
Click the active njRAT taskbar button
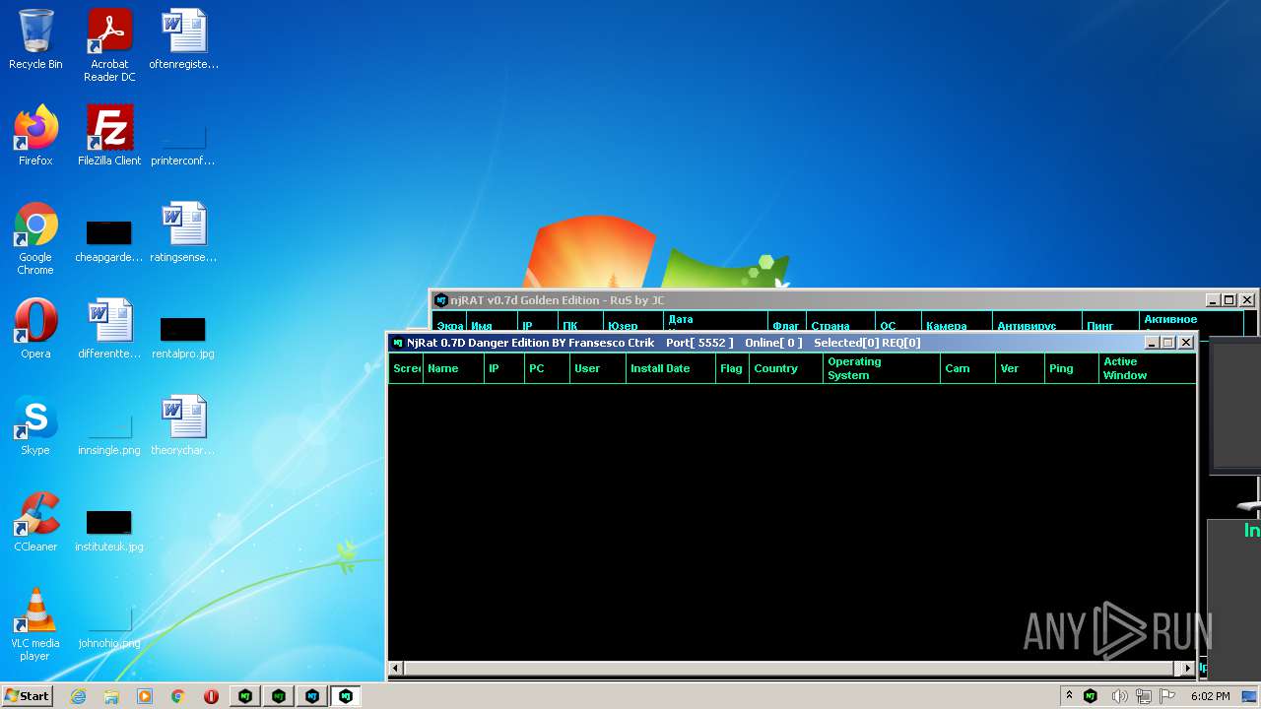pyautogui.click(x=346, y=696)
